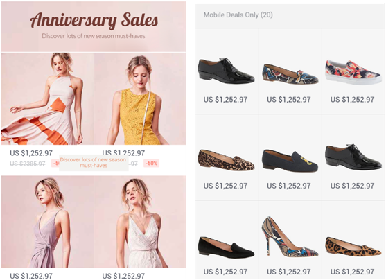Select the navy embroidered smoking slipper

click(290, 160)
